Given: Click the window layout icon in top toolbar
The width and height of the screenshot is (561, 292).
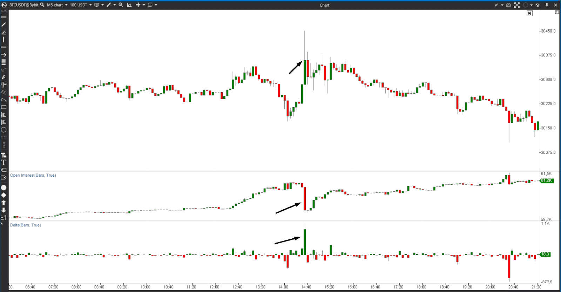Looking at the screenshot, I should pos(150,5).
